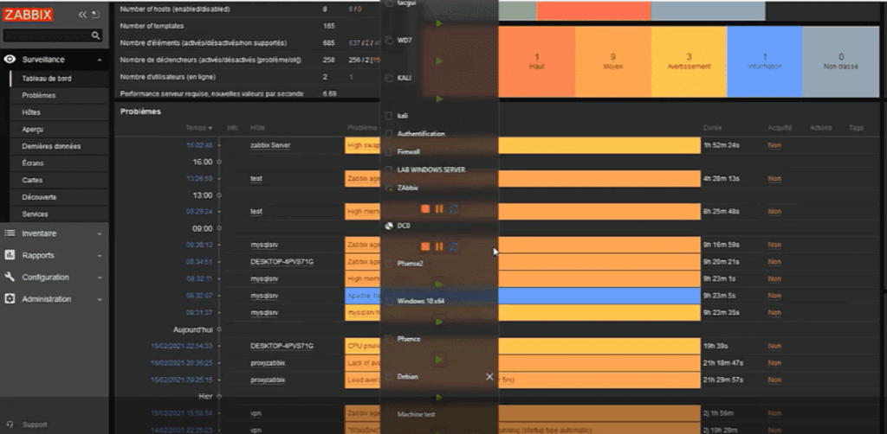The image size is (887, 434).
Task: Close the Debian entry with the X
Action: [489, 377]
